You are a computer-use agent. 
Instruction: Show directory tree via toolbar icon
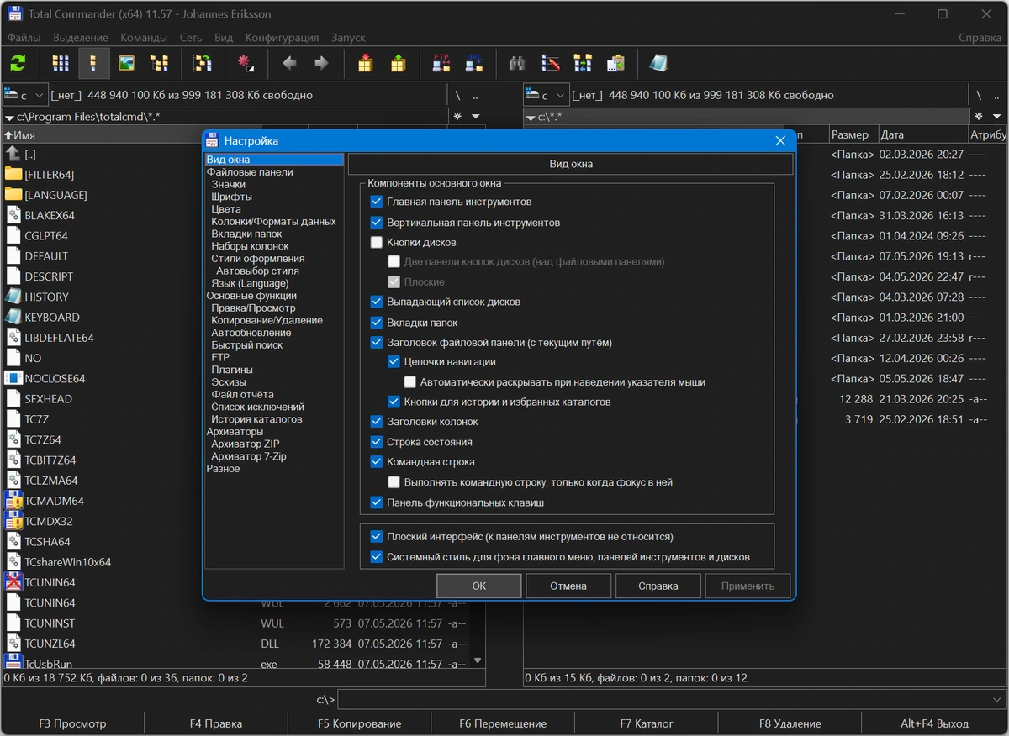tap(160, 63)
